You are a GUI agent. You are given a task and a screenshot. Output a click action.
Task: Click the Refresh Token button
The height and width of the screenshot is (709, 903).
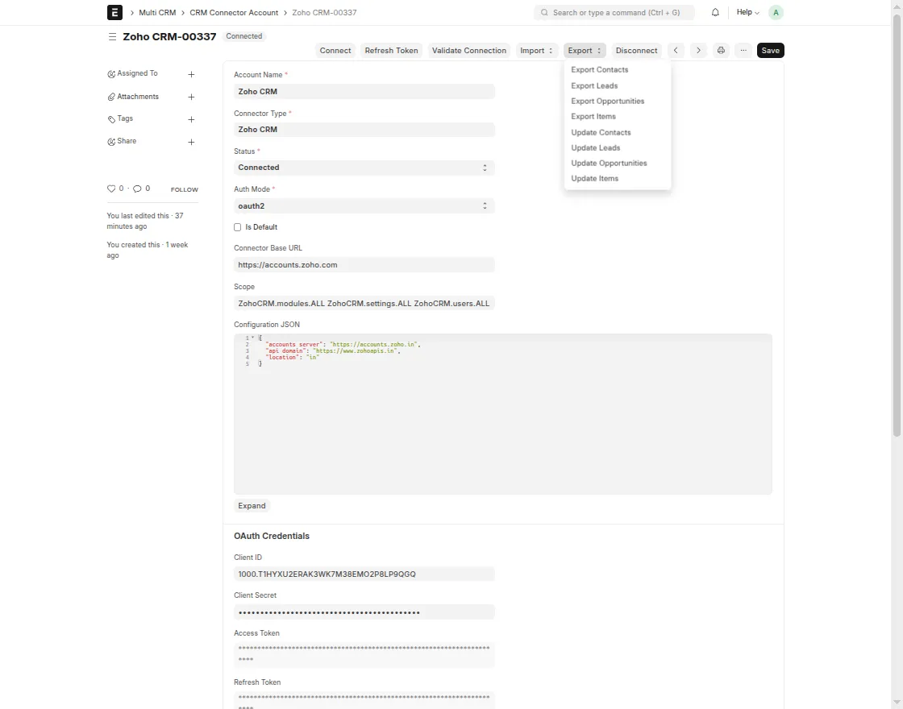click(x=391, y=51)
